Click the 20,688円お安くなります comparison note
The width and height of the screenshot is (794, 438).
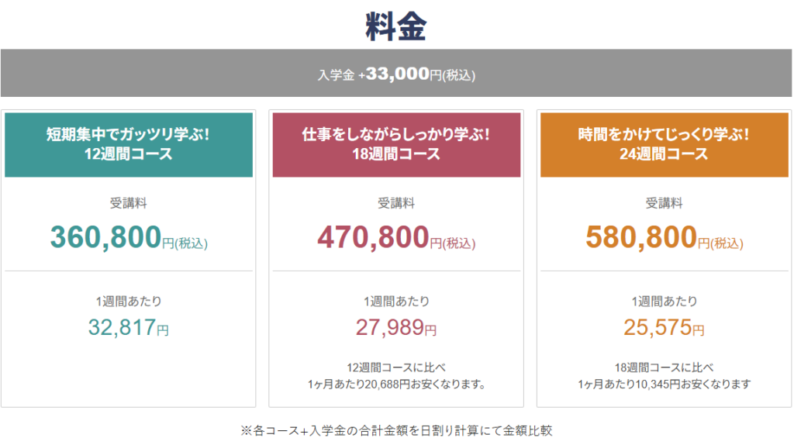[396, 376]
